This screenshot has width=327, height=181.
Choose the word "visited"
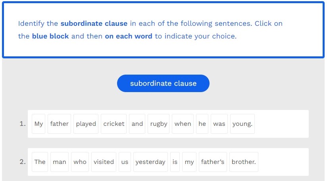(104, 162)
